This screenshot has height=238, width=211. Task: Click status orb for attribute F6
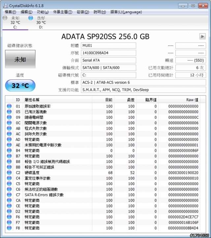(9, 217)
